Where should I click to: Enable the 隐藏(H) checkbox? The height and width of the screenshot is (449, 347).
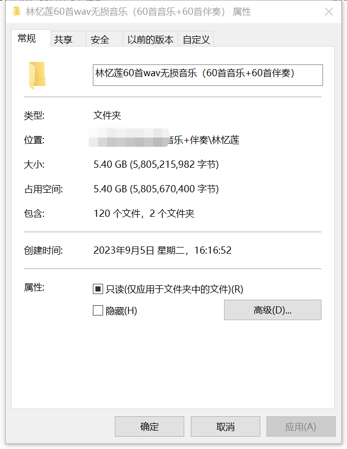pos(98,310)
